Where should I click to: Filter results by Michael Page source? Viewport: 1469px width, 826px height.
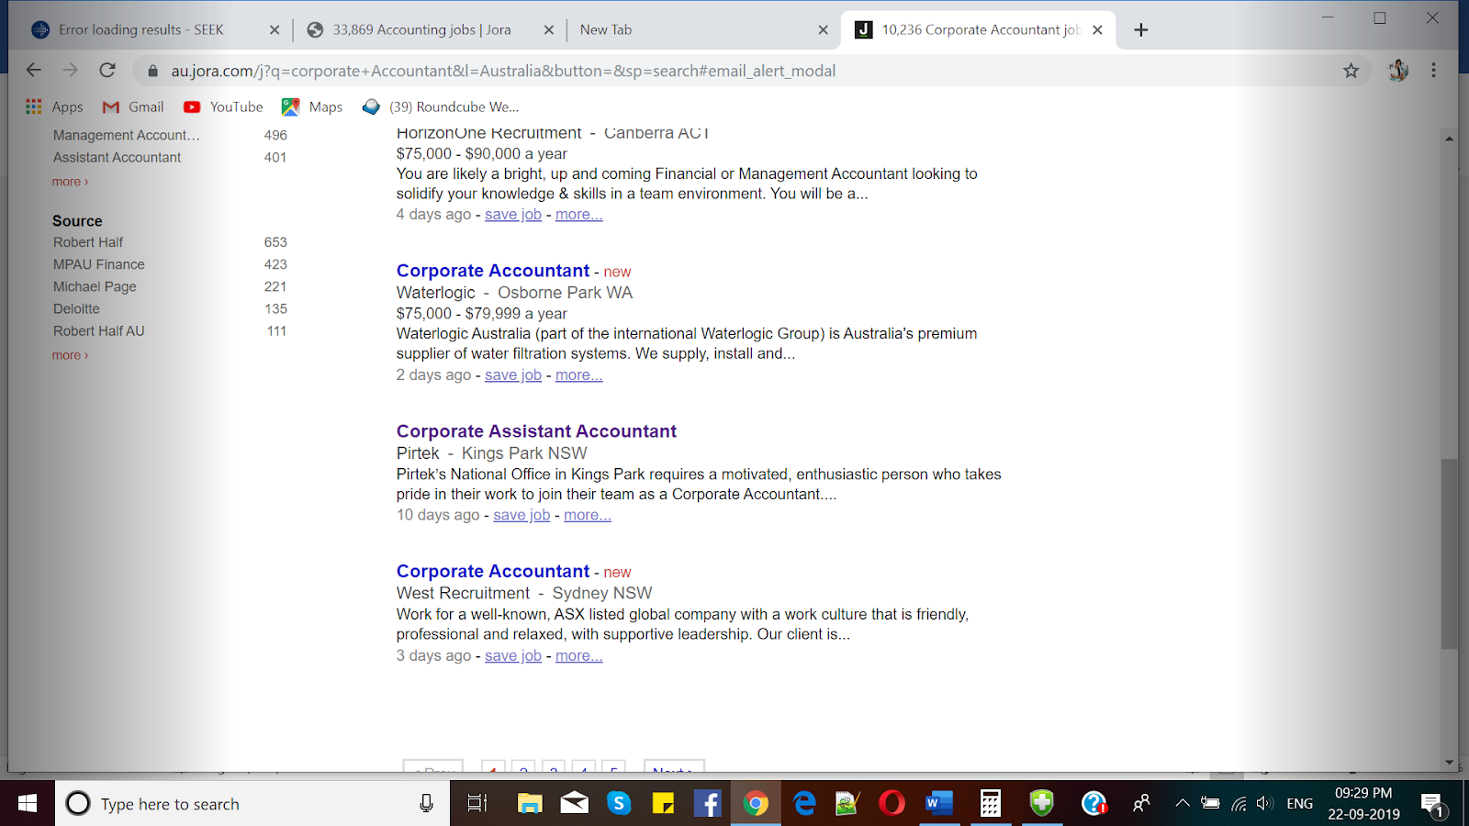pos(95,286)
